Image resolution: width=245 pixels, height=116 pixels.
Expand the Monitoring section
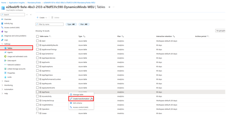click(2, 85)
